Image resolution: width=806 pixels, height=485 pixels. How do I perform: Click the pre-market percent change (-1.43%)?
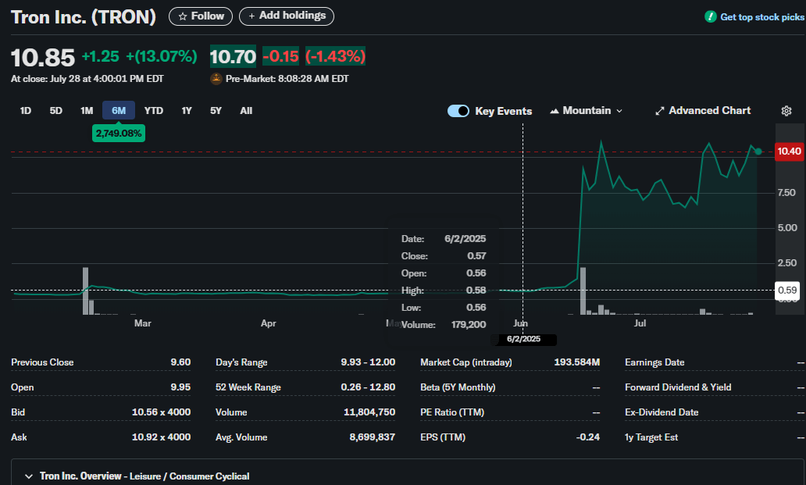[x=335, y=56]
